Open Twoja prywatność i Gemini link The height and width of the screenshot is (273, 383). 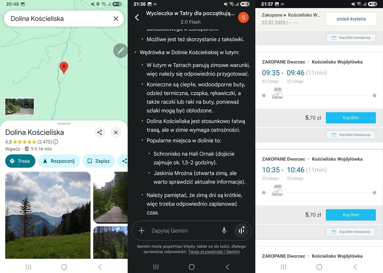tap(214, 252)
